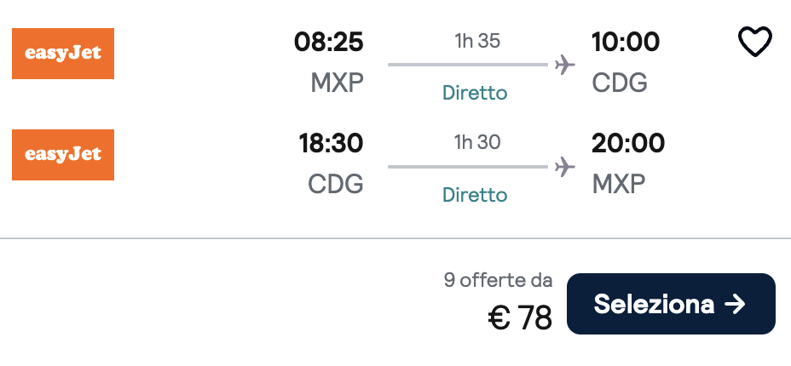The height and width of the screenshot is (366, 791).
Task: Click the return MXP destination airport code
Action: click(619, 184)
